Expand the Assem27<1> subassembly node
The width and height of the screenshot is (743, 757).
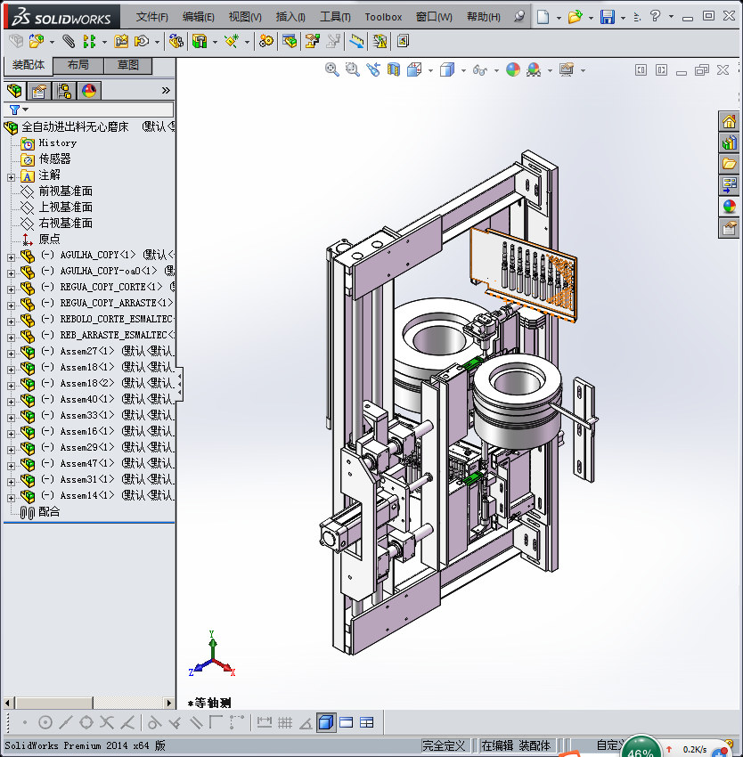pos(11,354)
